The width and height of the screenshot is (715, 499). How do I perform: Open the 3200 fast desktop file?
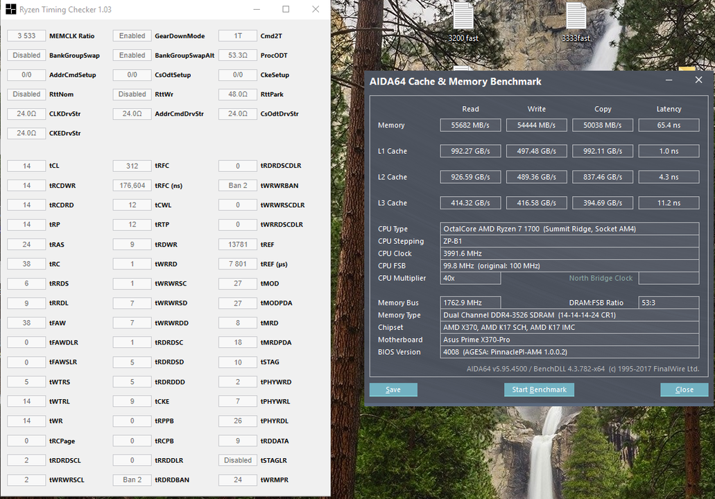463,23
